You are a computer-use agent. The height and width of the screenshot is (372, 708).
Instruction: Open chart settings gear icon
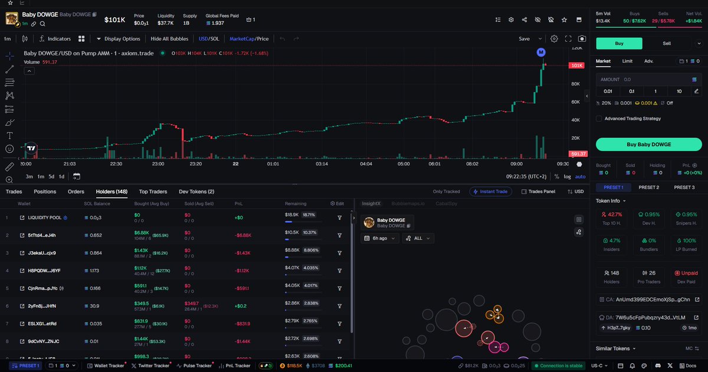click(x=554, y=39)
